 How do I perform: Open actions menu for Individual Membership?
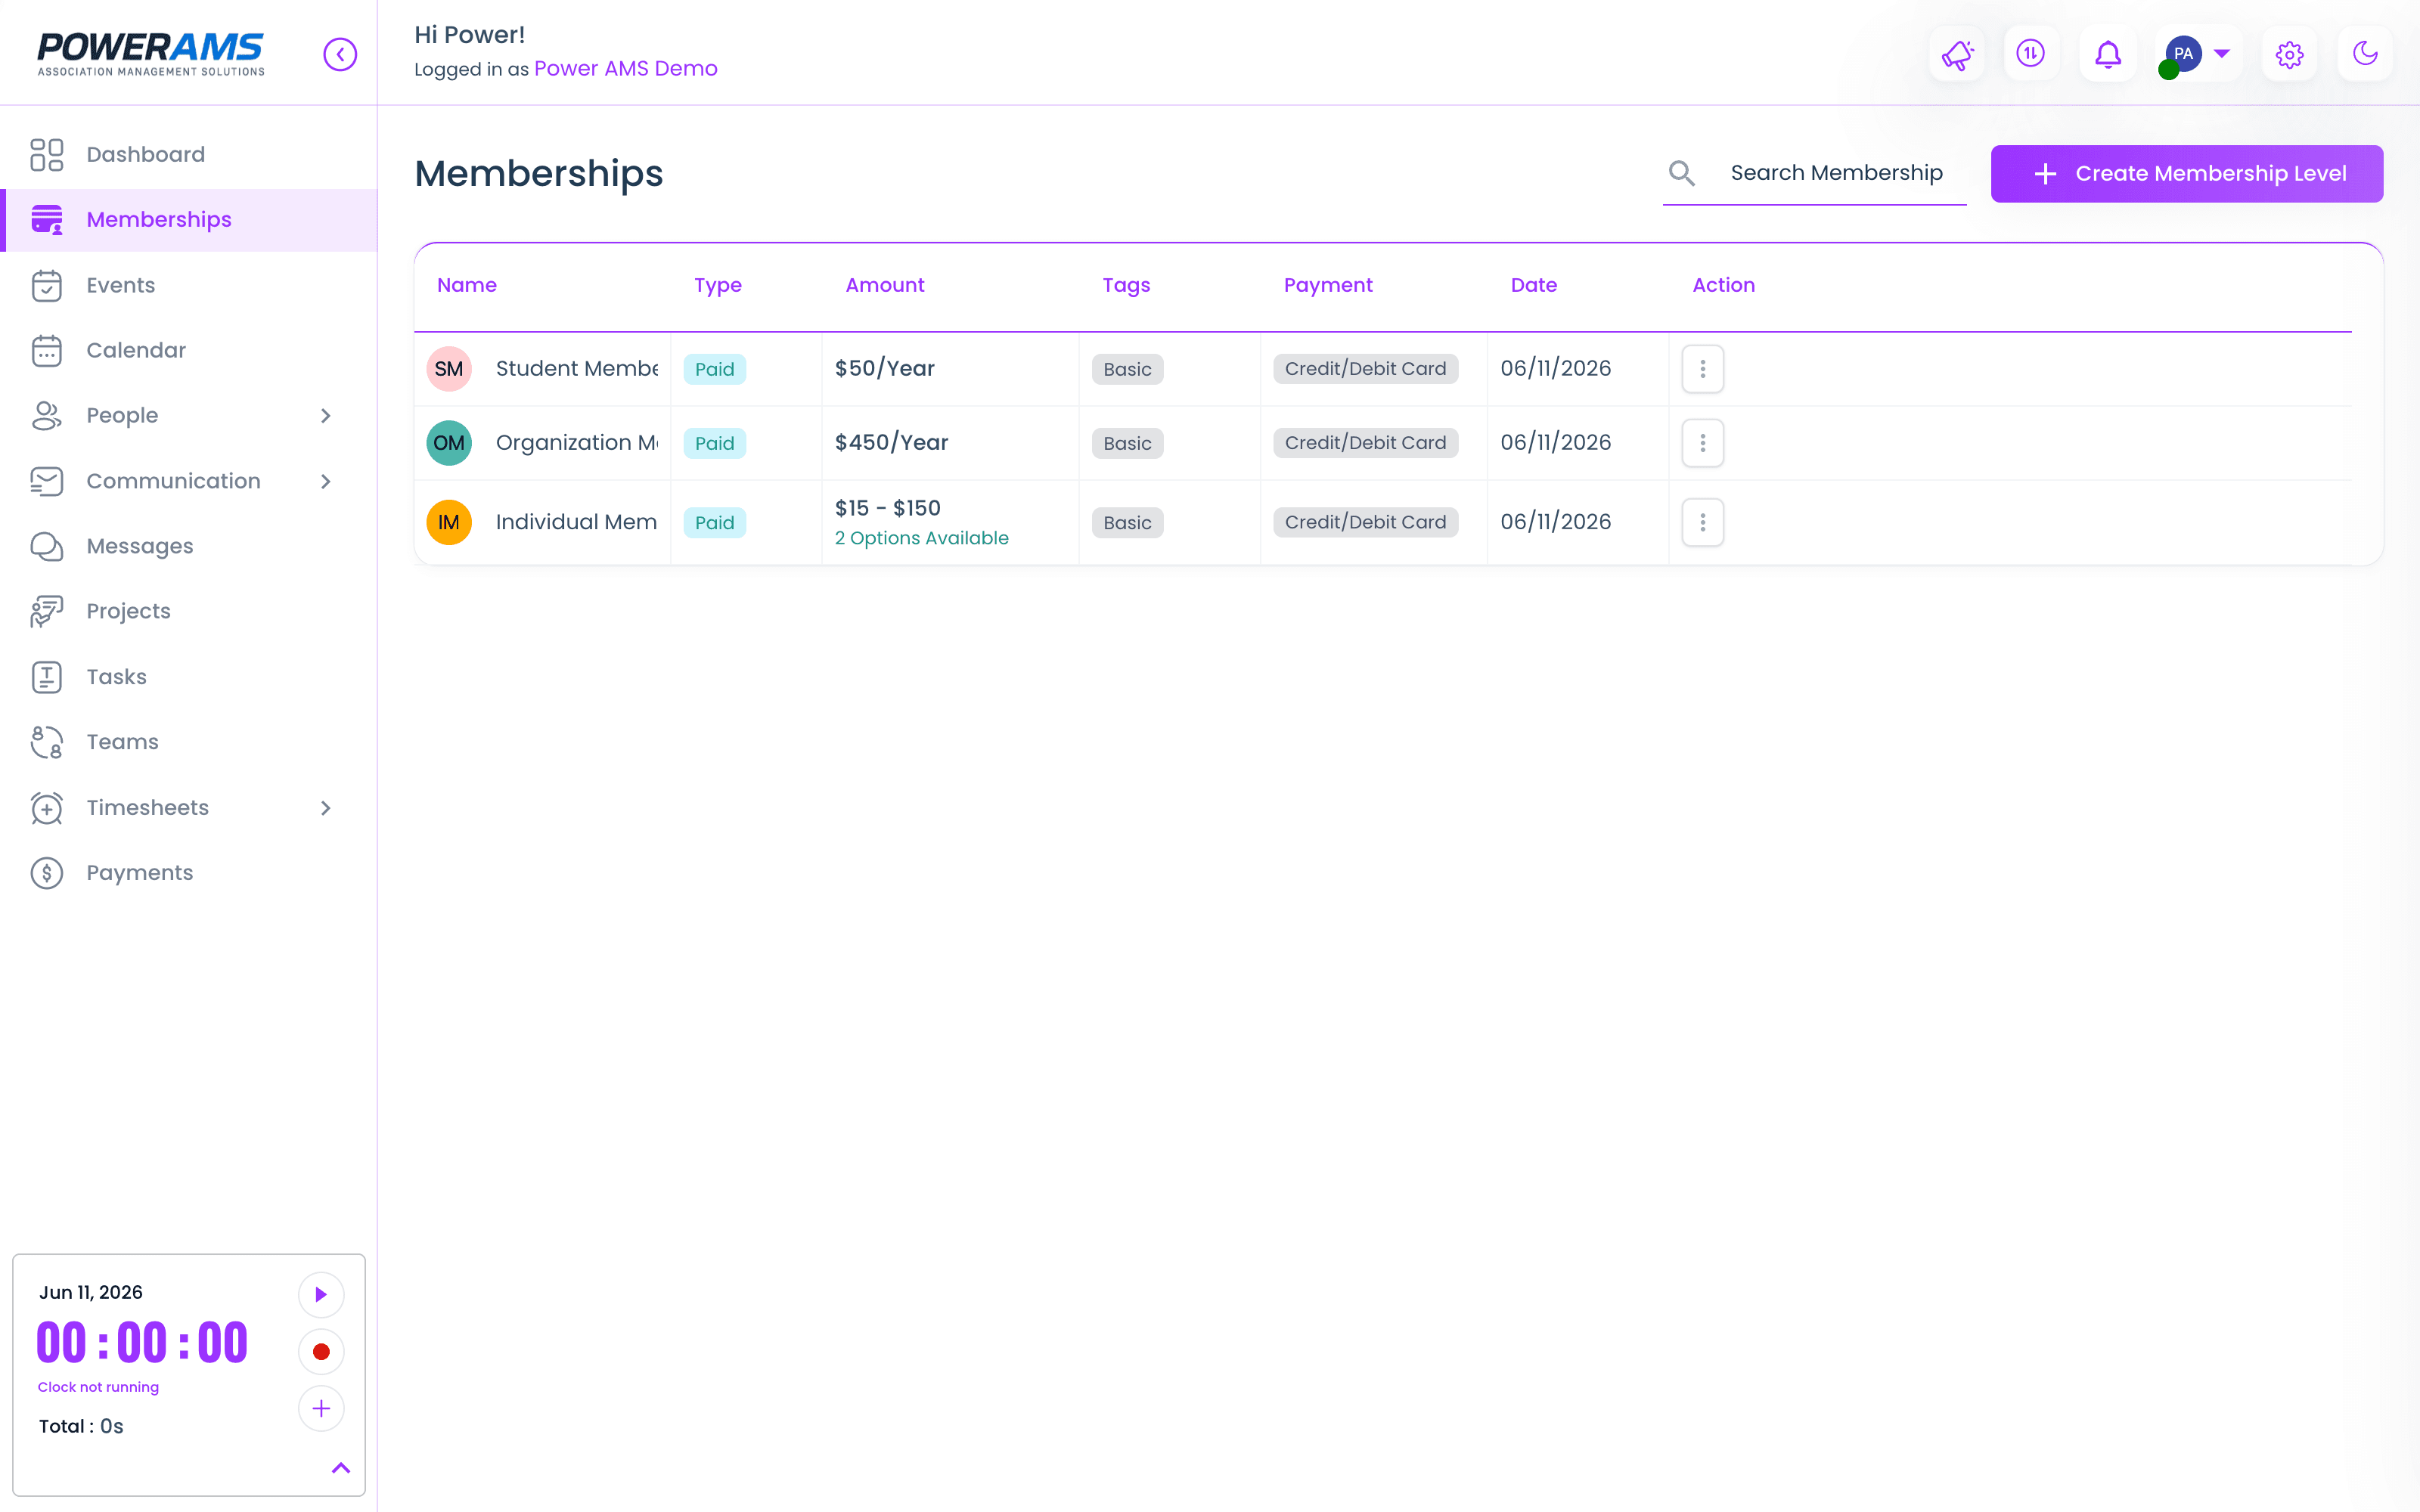tap(1702, 522)
